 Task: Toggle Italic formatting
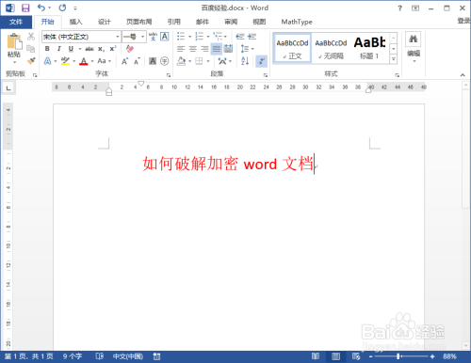click(x=59, y=49)
